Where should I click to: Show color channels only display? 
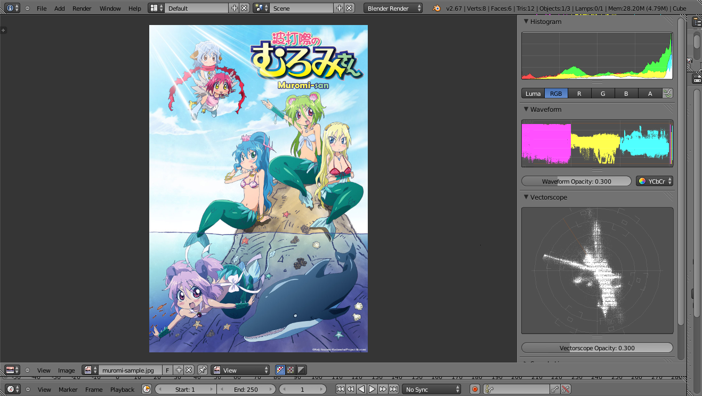coord(291,370)
